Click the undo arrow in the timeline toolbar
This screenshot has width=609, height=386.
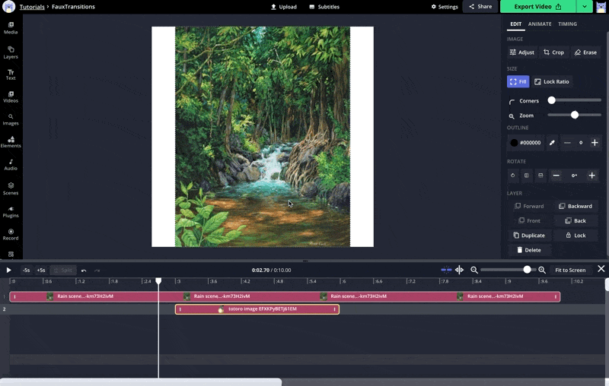coord(84,270)
